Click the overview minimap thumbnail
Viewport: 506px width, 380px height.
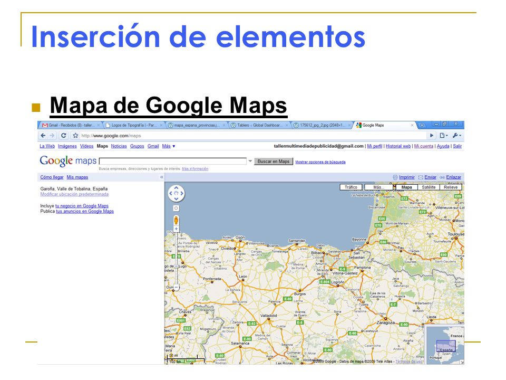coord(445,346)
